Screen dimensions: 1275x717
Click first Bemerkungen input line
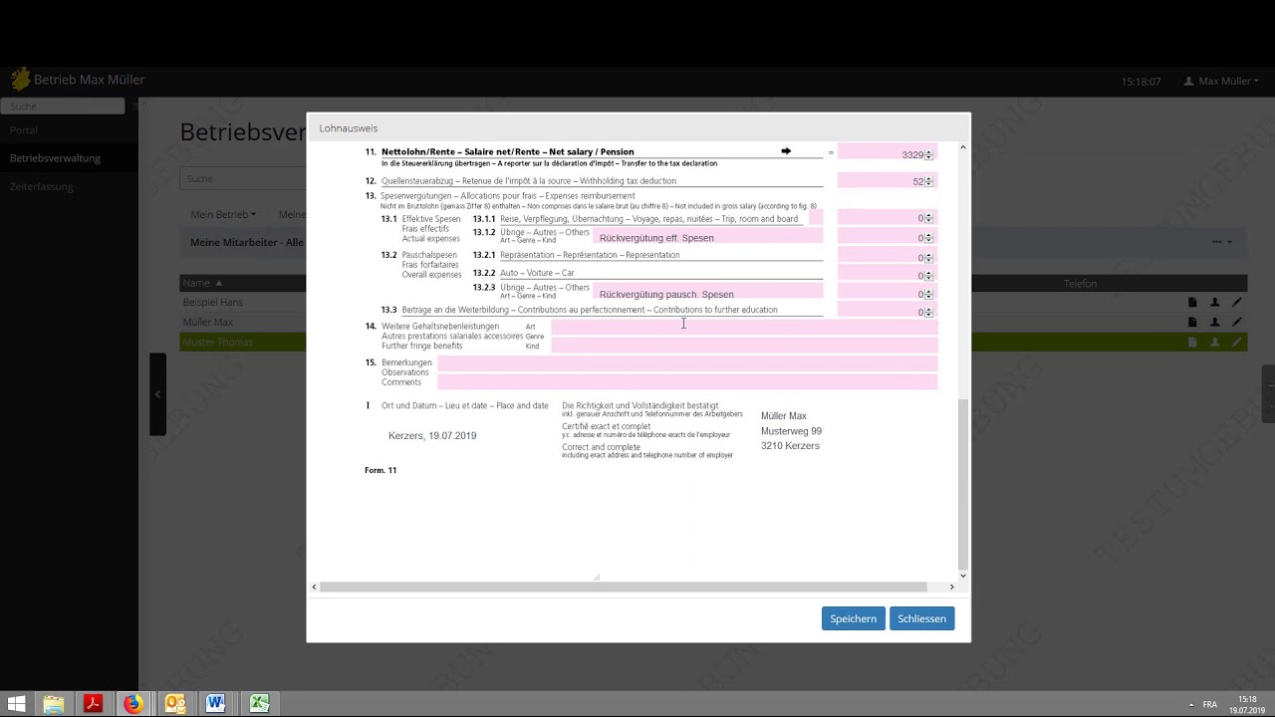[x=687, y=364]
